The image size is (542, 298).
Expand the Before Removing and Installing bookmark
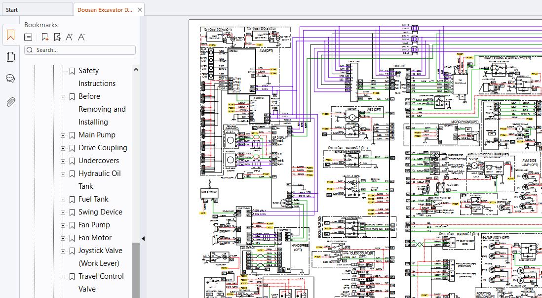[x=63, y=97]
